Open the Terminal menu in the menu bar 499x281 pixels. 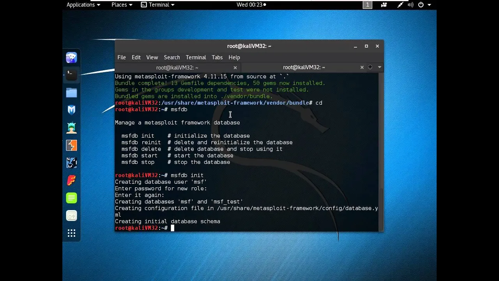click(x=196, y=57)
